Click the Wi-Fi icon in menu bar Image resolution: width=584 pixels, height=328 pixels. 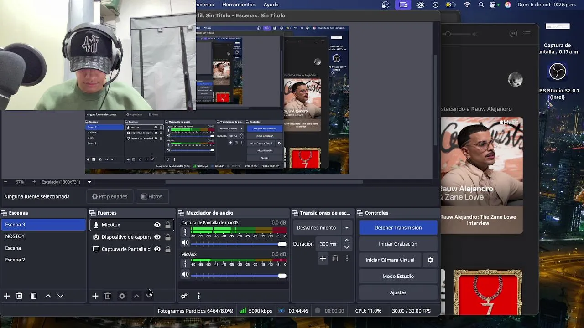(467, 5)
